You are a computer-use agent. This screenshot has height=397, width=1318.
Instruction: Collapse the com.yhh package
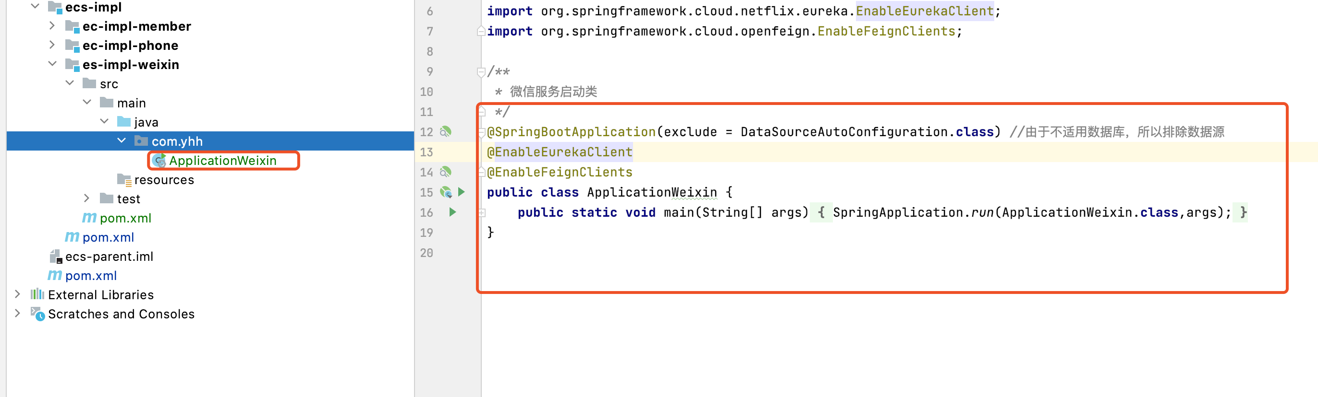pyautogui.click(x=122, y=140)
